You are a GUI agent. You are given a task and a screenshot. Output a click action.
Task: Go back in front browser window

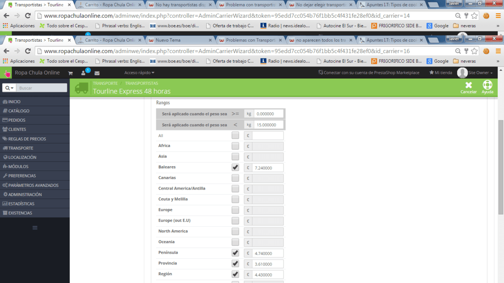[6, 51]
